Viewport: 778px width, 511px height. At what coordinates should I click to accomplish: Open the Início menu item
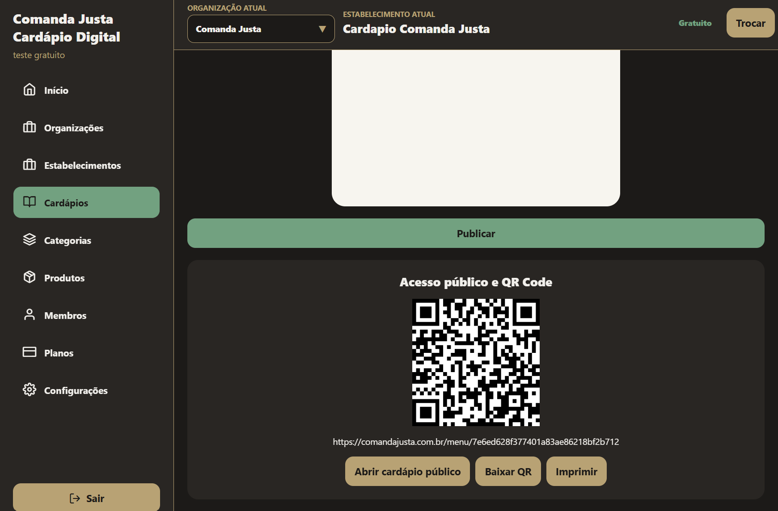[86, 90]
